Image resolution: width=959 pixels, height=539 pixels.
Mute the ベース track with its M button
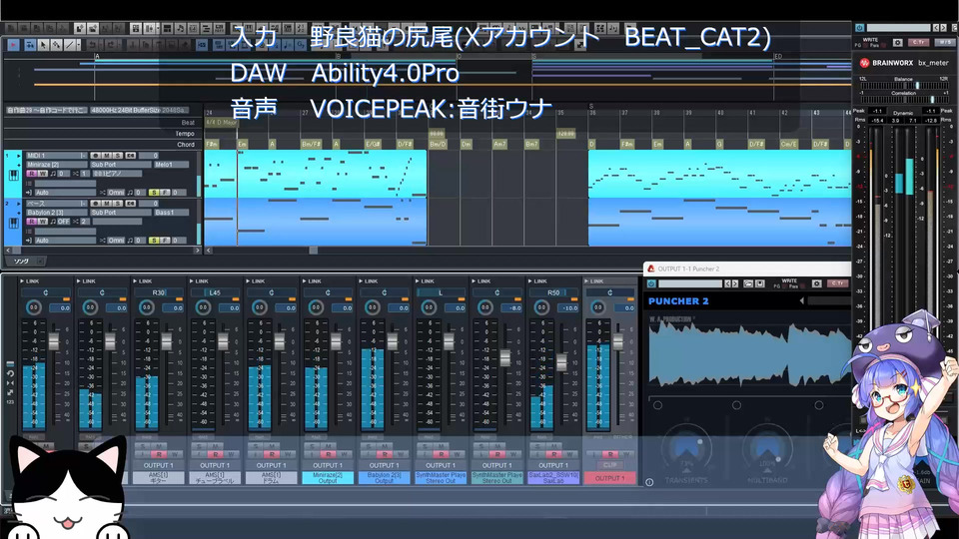click(x=107, y=204)
